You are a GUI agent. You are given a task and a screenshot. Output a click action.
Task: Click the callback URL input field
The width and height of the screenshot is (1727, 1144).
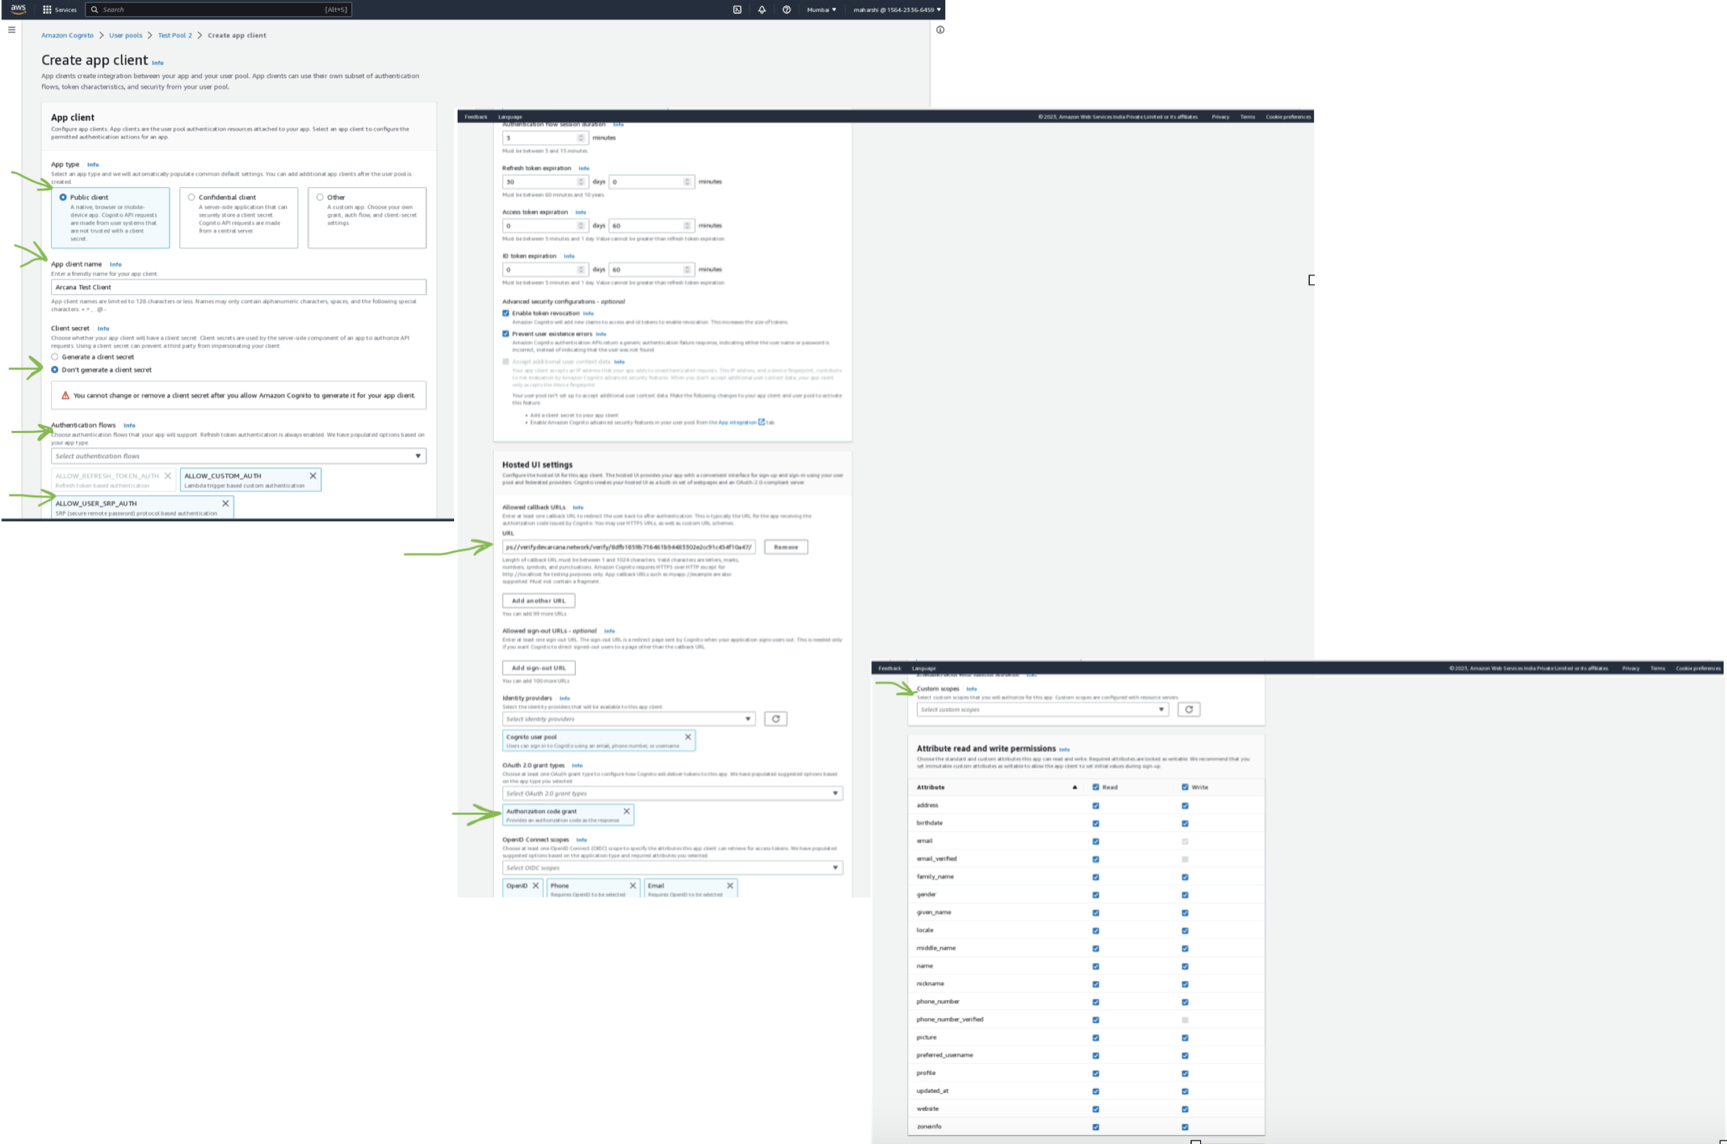click(629, 547)
